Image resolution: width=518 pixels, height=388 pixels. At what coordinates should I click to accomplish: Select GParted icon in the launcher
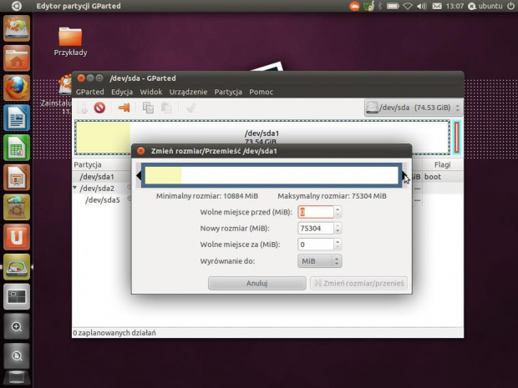pyautogui.click(x=17, y=267)
